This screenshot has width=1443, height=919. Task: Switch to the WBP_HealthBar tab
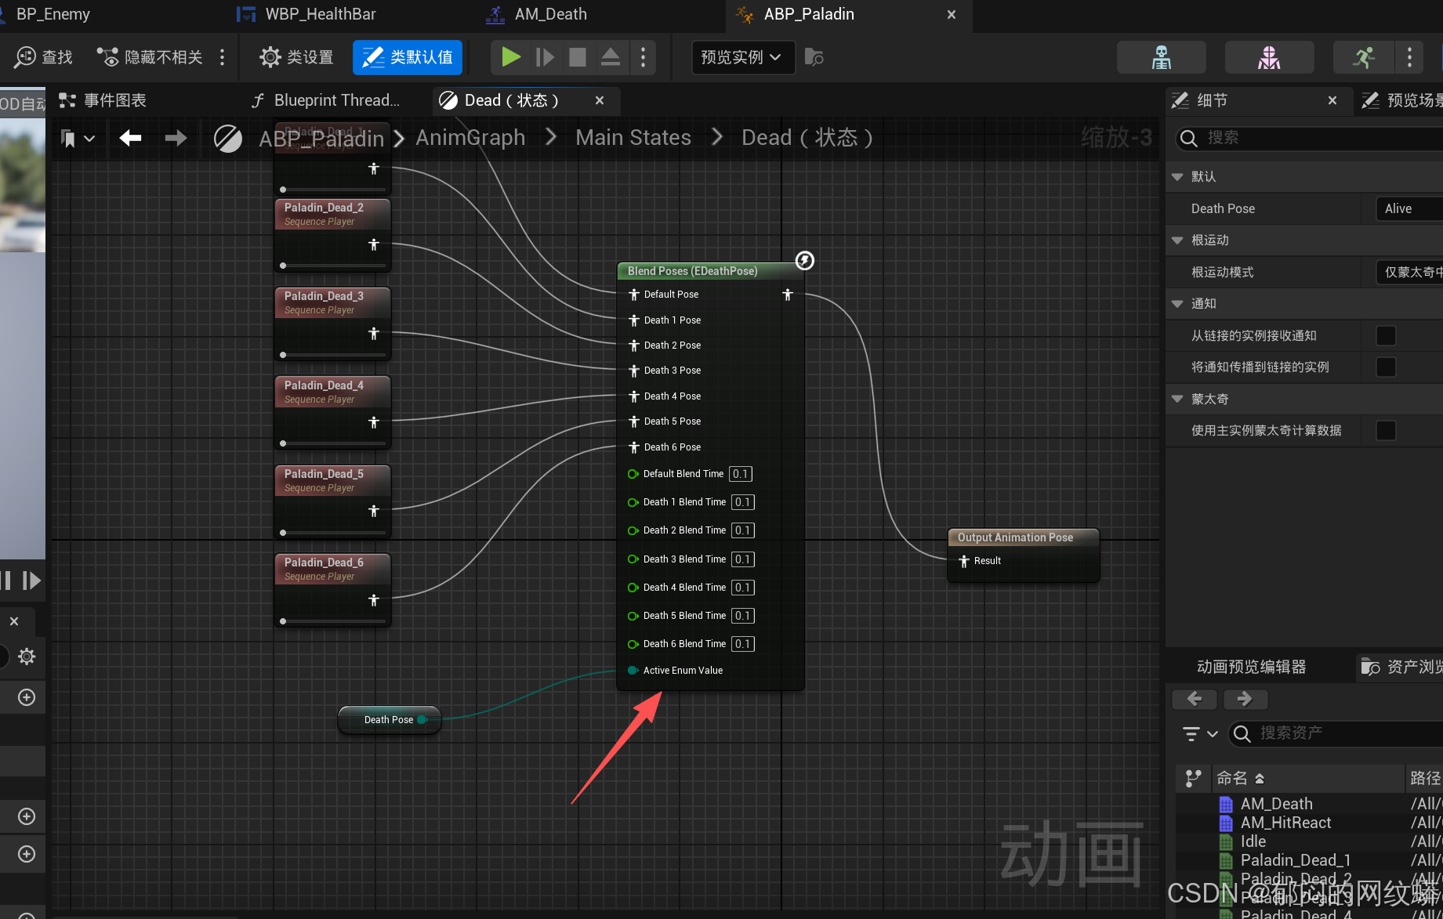tap(307, 14)
